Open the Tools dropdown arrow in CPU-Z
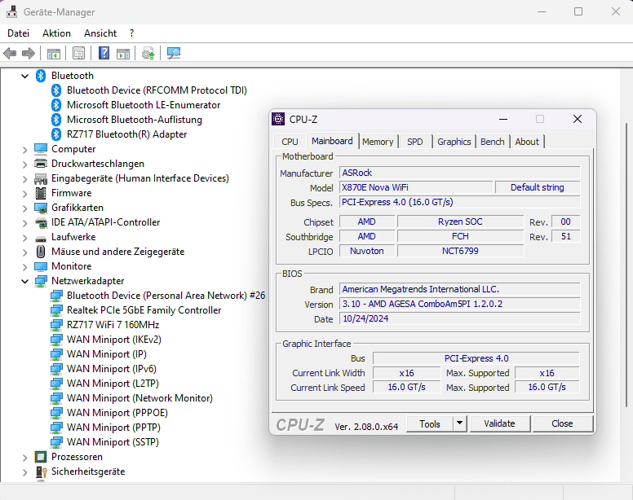This screenshot has width=633, height=500. click(x=459, y=423)
